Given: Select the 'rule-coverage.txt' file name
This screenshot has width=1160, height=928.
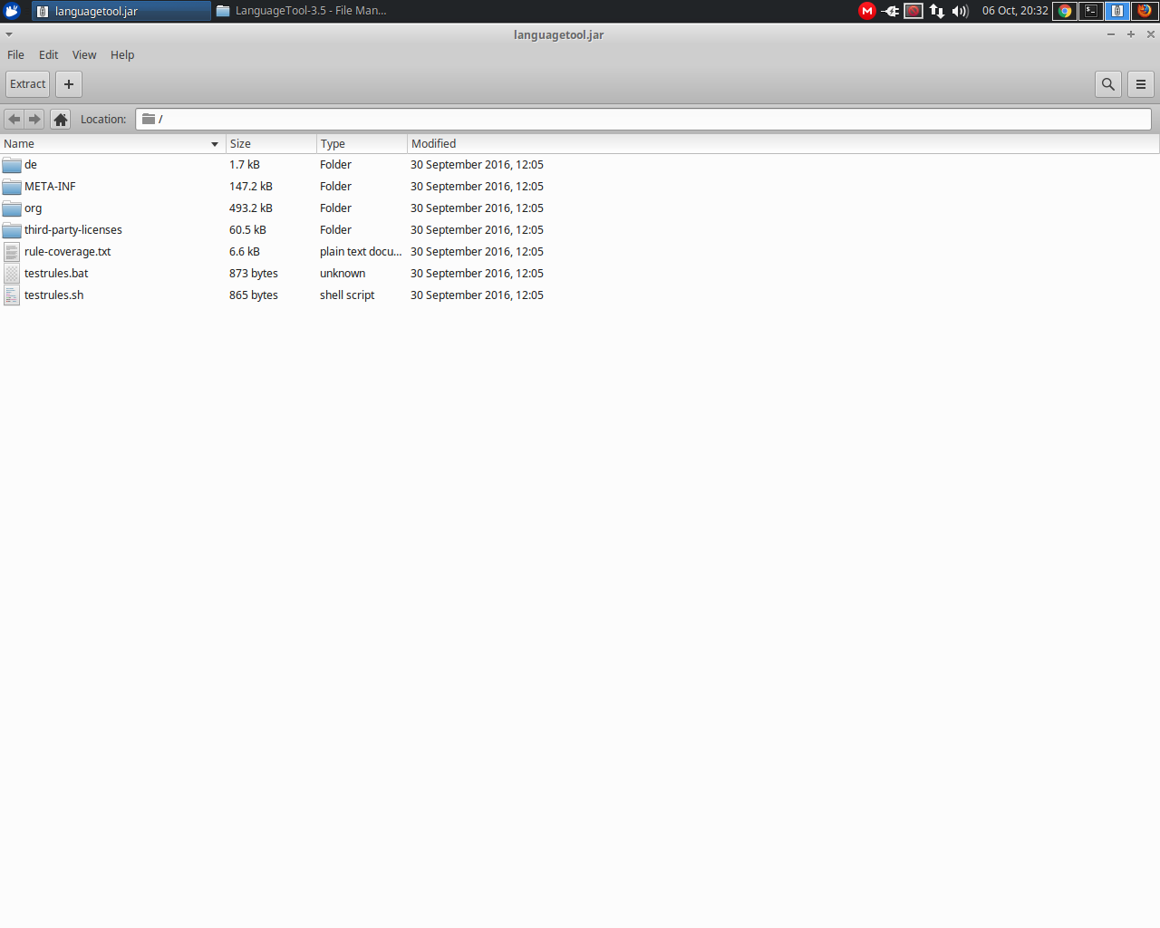Looking at the screenshot, I should pos(68,252).
